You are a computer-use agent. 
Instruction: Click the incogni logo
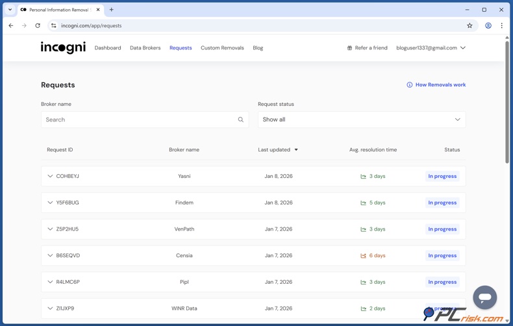pyautogui.click(x=63, y=48)
